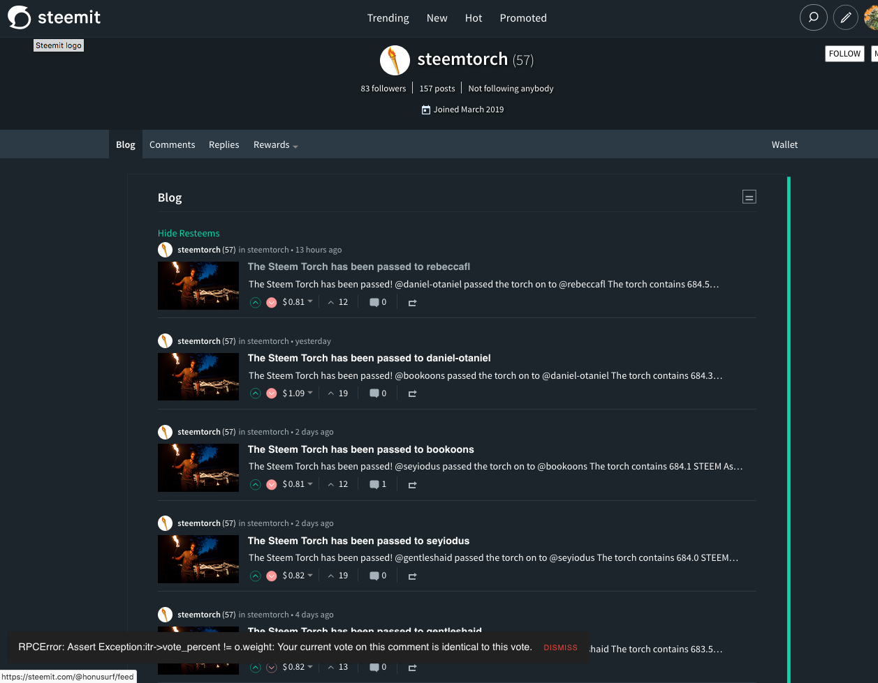This screenshot has width=878, height=683.
Task: Click the FOLLOW button
Action: point(844,53)
